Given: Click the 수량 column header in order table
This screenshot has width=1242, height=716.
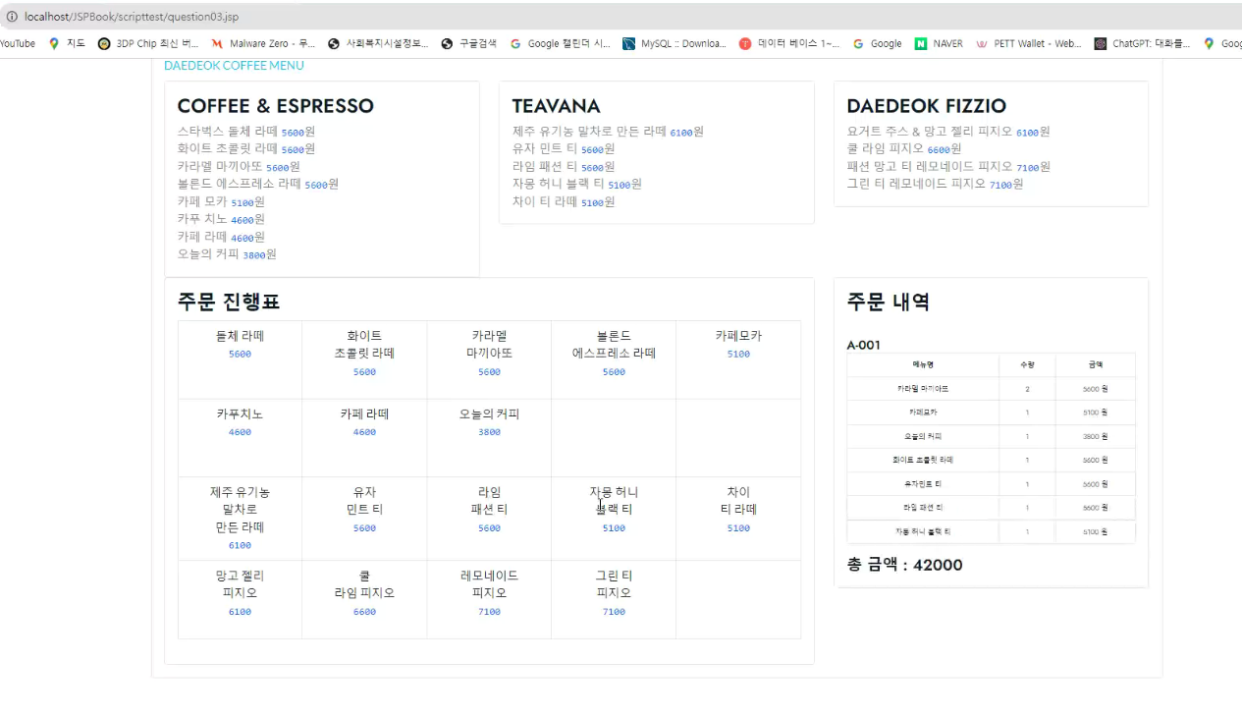Looking at the screenshot, I should click(1027, 364).
